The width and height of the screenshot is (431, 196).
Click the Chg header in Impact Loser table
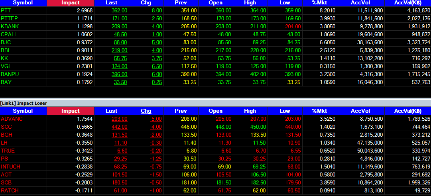[146, 111]
